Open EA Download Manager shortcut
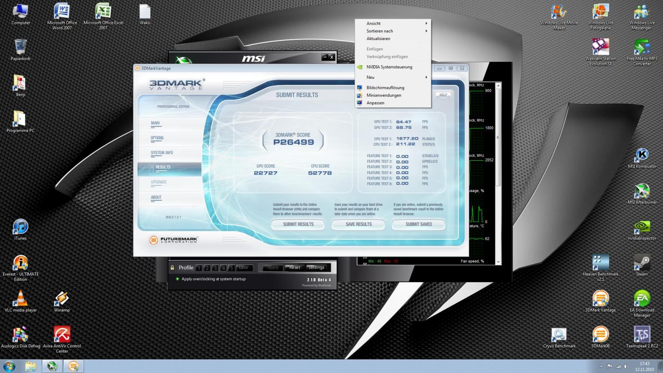 coord(642,304)
